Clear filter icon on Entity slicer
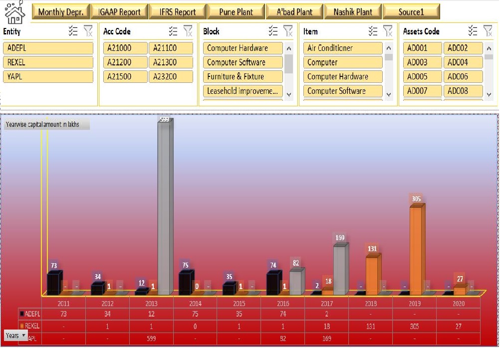Viewport: 500px width, 349px height. coord(88,31)
